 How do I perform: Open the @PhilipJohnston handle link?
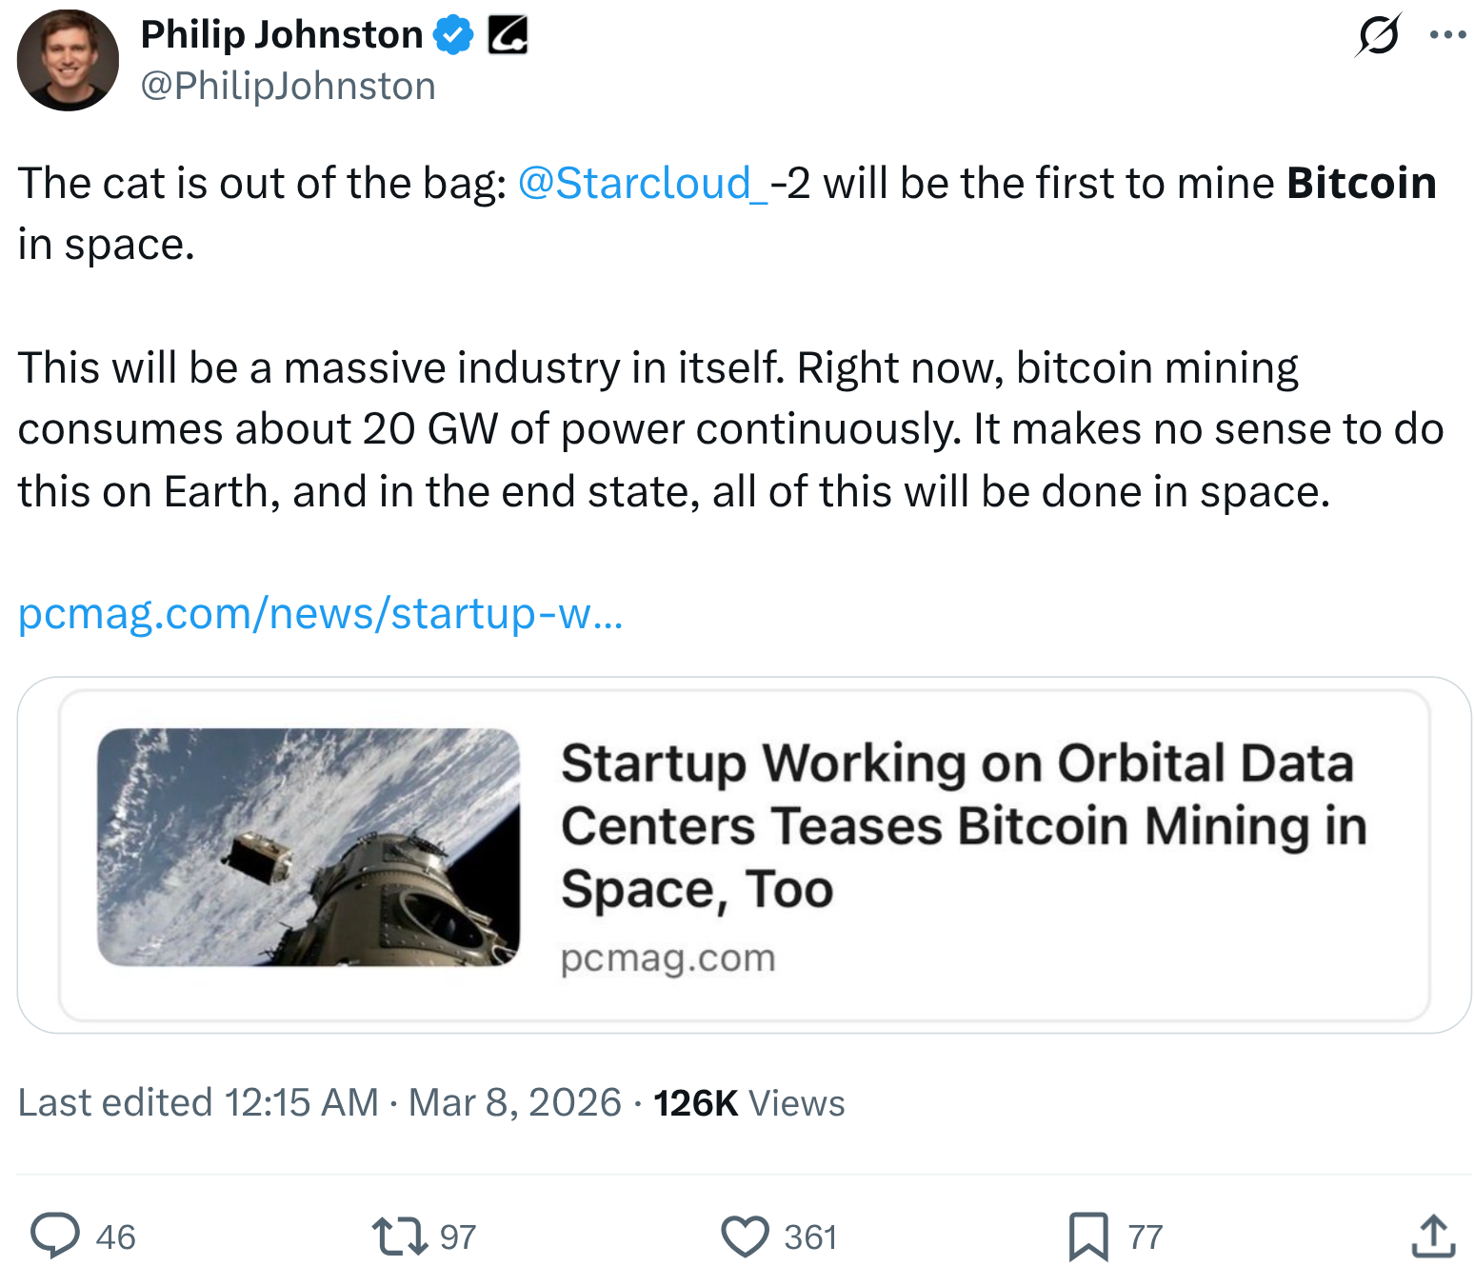(x=288, y=87)
